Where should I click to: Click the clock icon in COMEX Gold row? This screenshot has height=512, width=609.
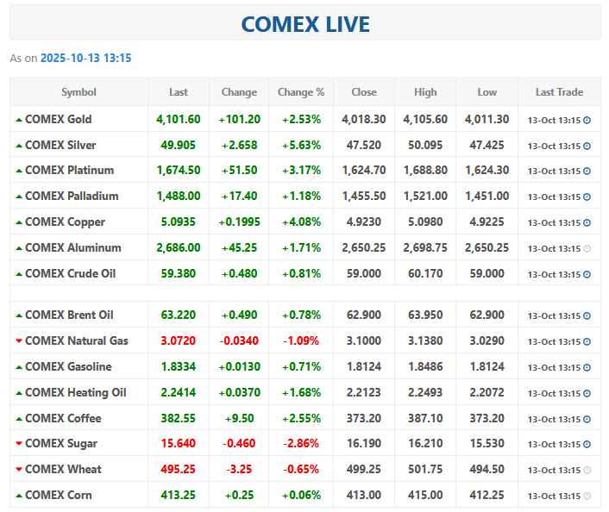[587, 120]
